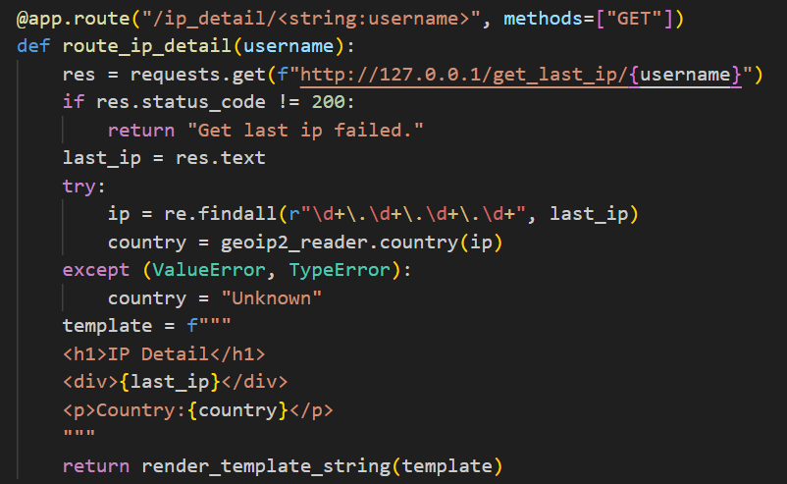Click the {country} placeholder in paragraph tag
This screenshot has width=787, height=484.
coord(237,410)
